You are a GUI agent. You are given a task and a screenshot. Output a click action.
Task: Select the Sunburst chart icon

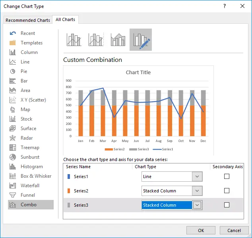tap(13, 157)
